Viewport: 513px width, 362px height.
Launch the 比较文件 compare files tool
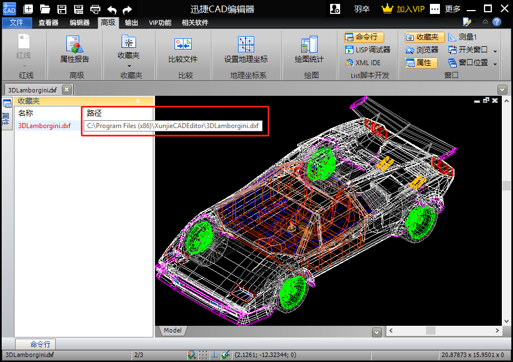pos(183,49)
